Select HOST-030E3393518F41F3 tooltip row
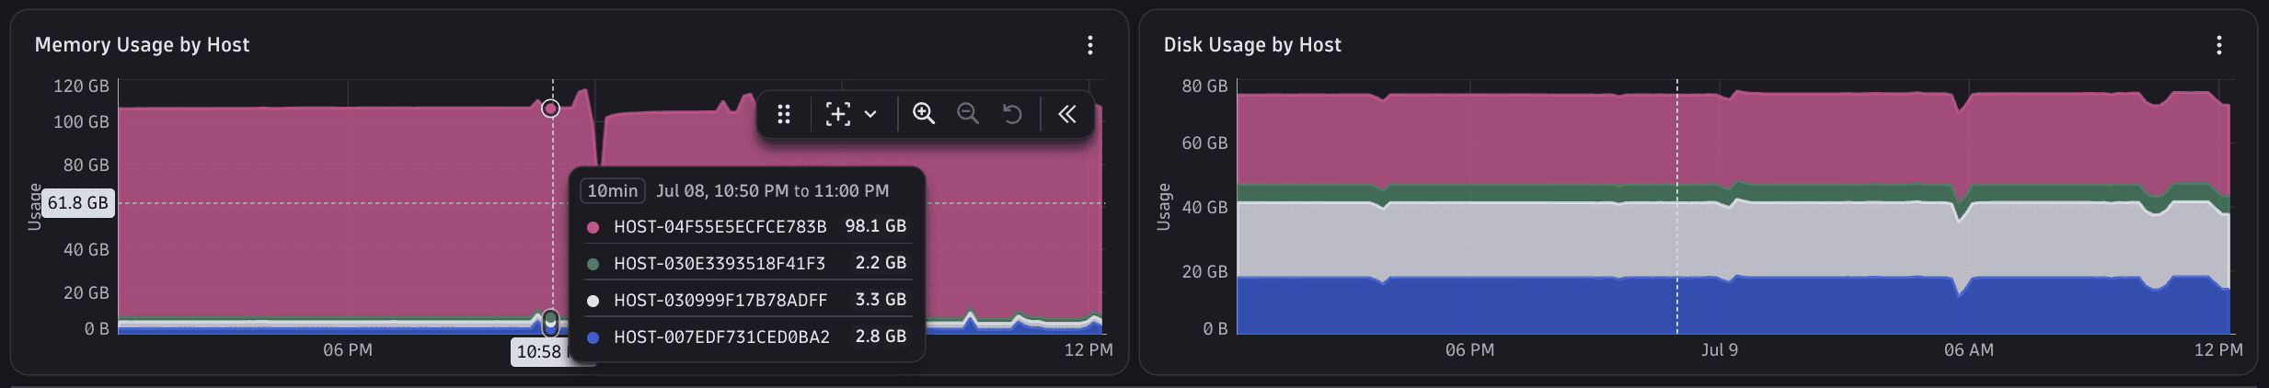2269x388 pixels. (746, 263)
